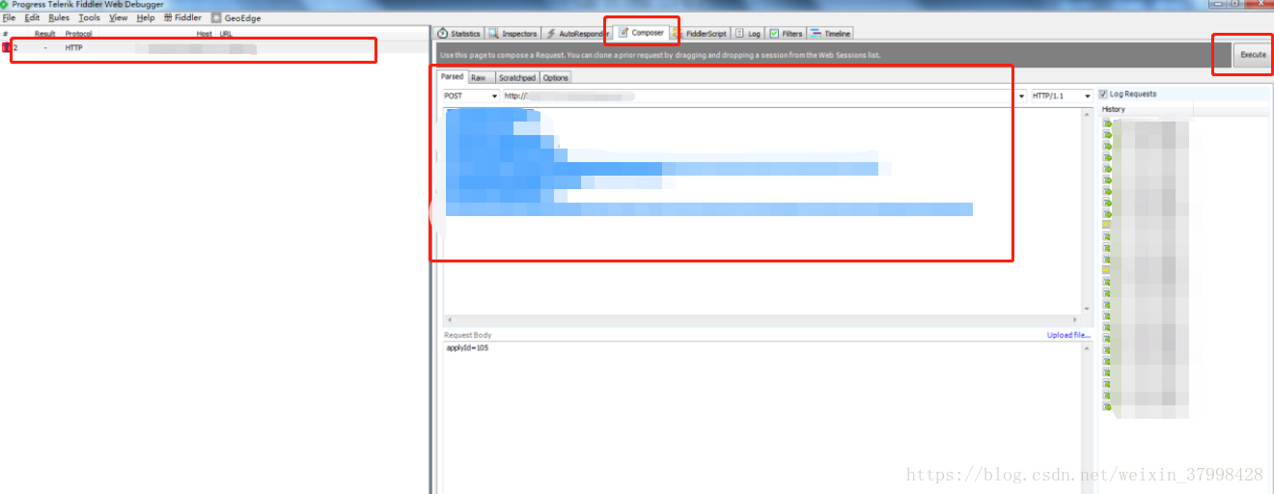
Task: Open the File menu
Action: (x=9, y=17)
